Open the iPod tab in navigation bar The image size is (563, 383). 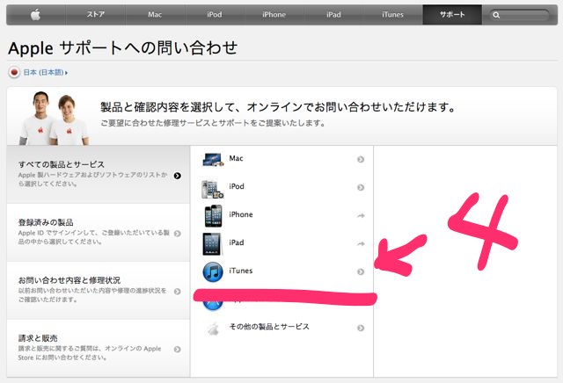215,15
